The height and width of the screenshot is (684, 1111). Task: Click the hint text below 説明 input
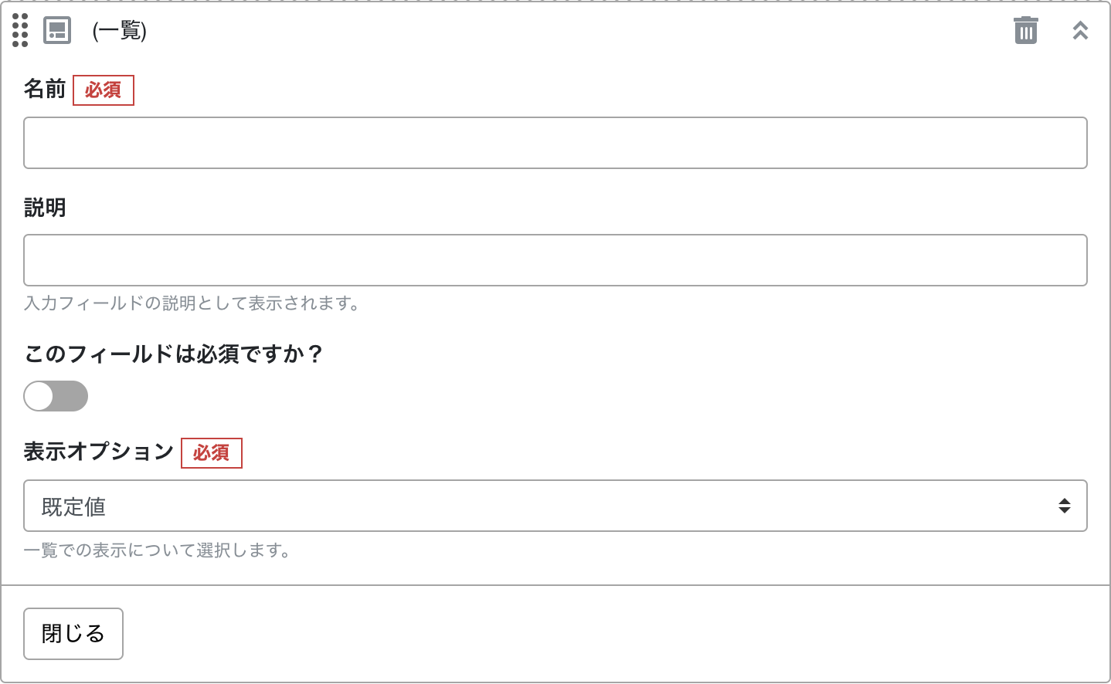[192, 303]
